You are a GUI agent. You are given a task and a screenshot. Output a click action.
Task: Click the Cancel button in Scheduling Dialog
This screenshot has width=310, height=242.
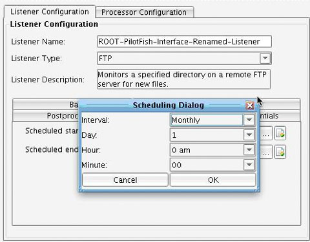coord(125,180)
